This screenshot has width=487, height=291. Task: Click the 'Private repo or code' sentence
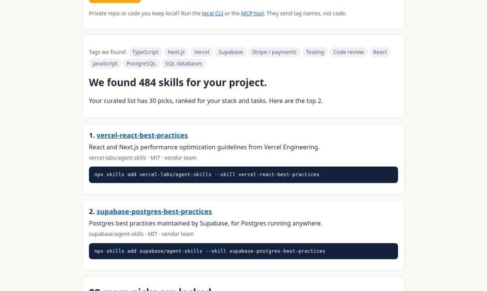(218, 13)
